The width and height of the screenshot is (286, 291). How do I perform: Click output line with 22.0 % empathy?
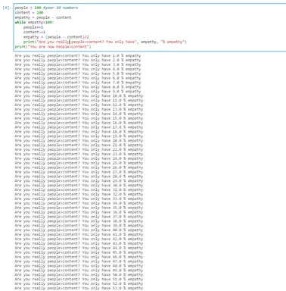click(79, 149)
